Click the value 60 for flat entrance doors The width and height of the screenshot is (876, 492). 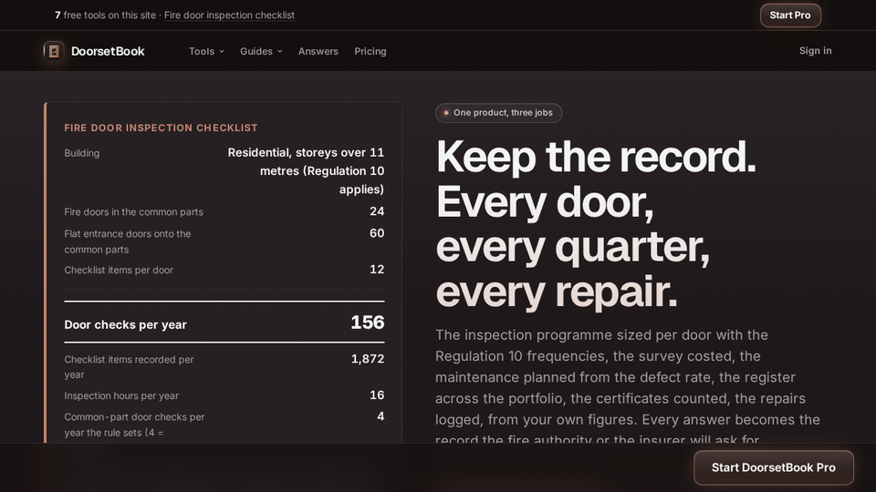click(x=377, y=233)
